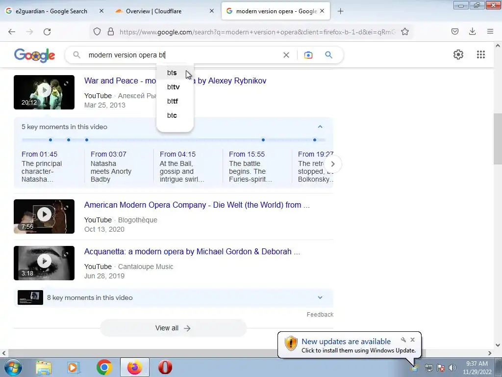Click the last timeline dot in key moments

coord(315,140)
